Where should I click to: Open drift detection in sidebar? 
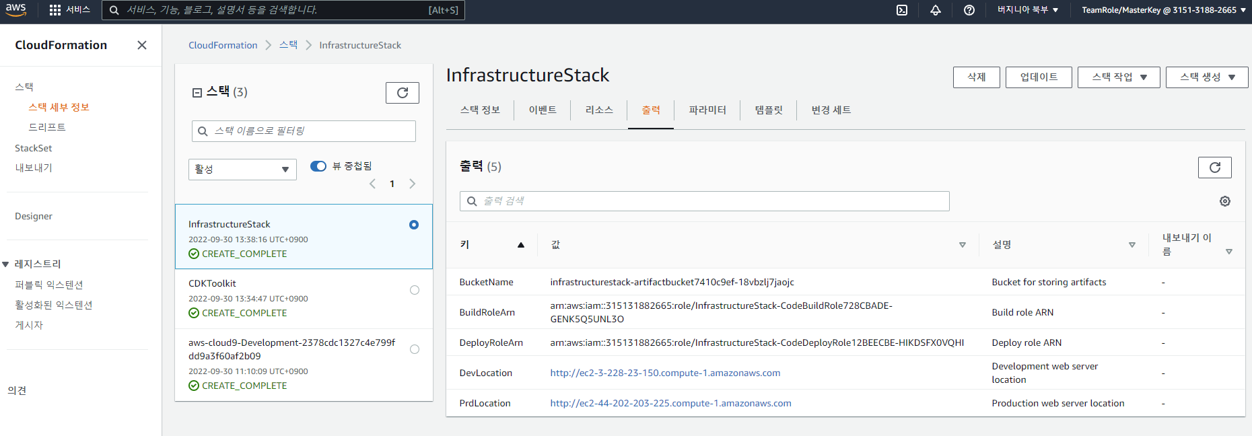coord(47,127)
